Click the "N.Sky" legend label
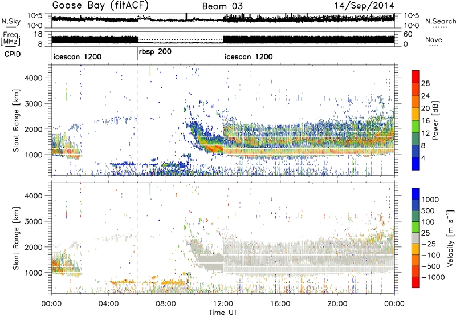456x316 pixels. pyautogui.click(x=11, y=21)
